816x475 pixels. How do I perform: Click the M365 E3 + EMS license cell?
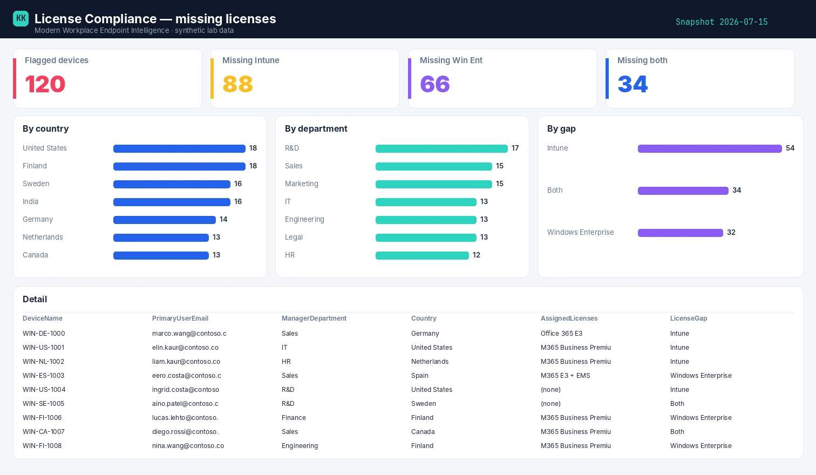click(566, 376)
